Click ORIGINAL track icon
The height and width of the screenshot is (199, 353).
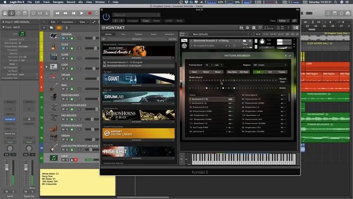click(54, 36)
